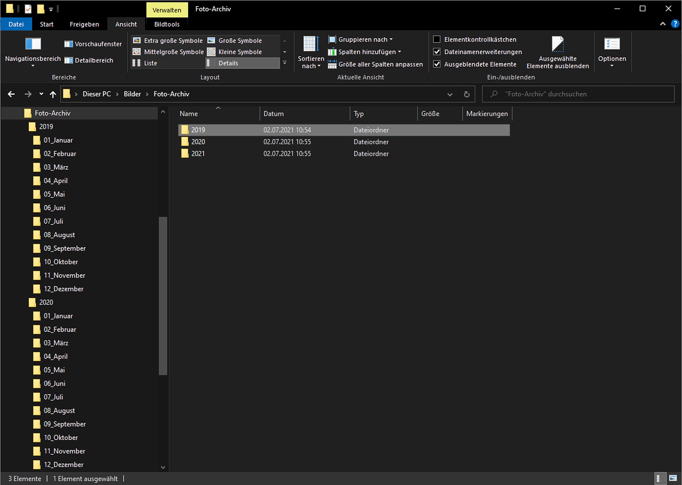This screenshot has width=682, height=485.
Task: Toggle the Vorschaufenster pane
Action: point(93,44)
